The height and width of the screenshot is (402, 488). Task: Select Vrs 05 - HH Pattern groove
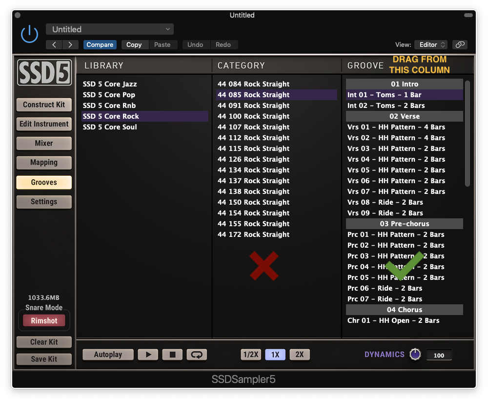point(405,170)
